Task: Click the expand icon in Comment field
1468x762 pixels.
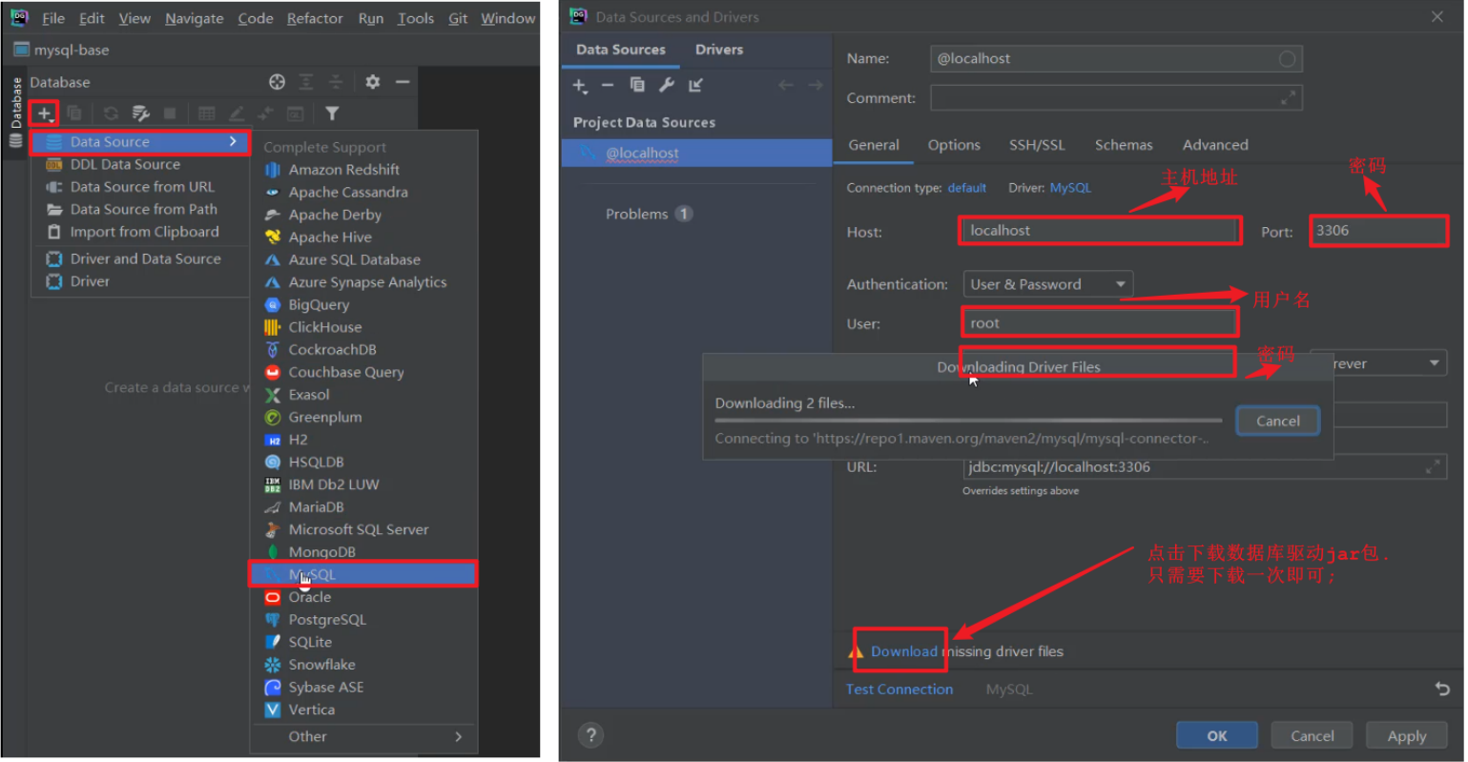Action: click(1289, 97)
